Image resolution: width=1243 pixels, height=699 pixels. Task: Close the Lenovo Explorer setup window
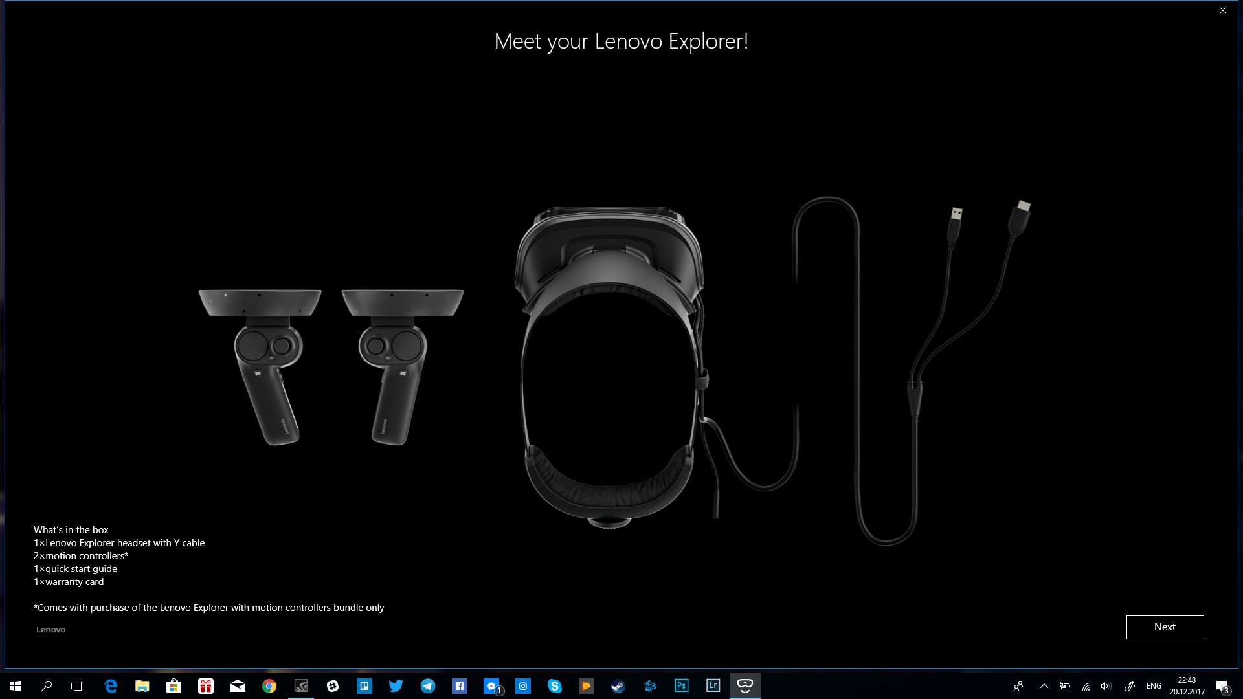point(1222,10)
